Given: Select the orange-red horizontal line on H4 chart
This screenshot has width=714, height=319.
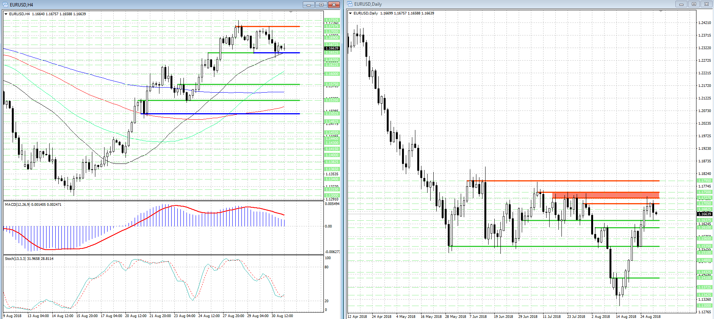Looking at the screenshot, I should tap(267, 26).
